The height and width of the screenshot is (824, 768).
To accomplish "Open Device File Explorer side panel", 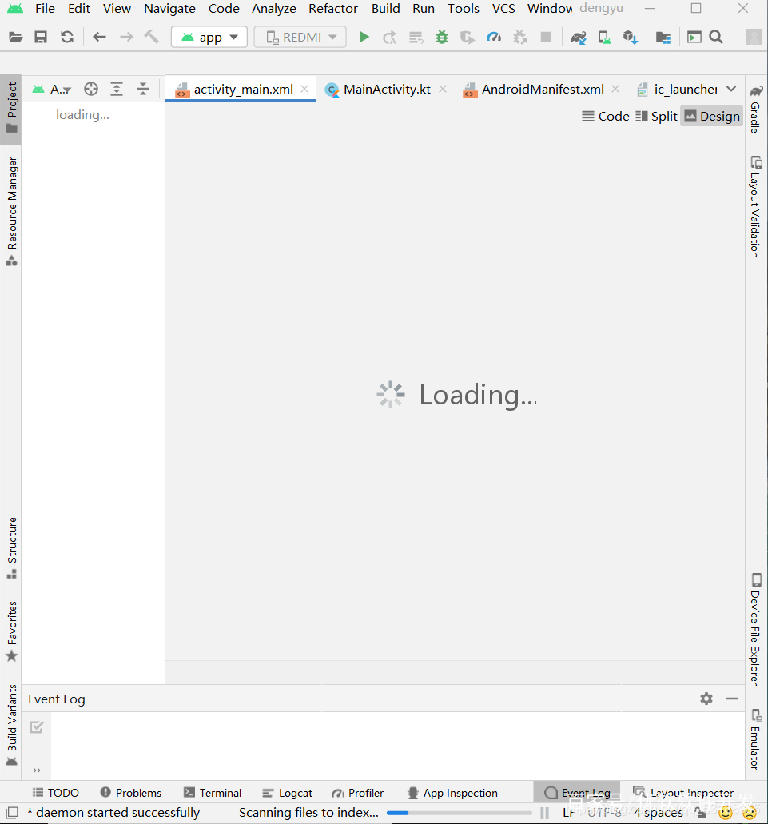I will pos(756,629).
